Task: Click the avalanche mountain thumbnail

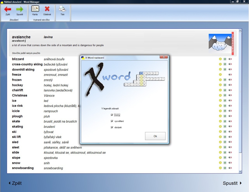Action: (x=220, y=43)
